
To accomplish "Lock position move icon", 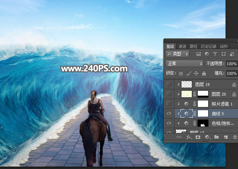I will (196, 73).
